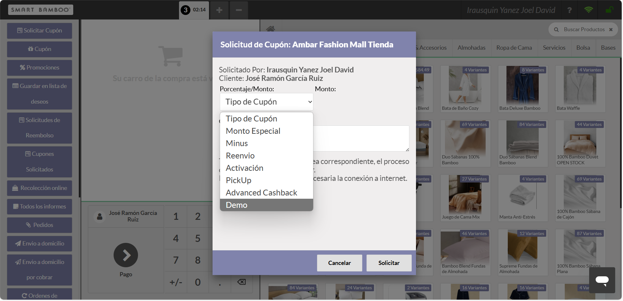Remove current order with minus icon
623x301 pixels.
pyautogui.click(x=239, y=10)
